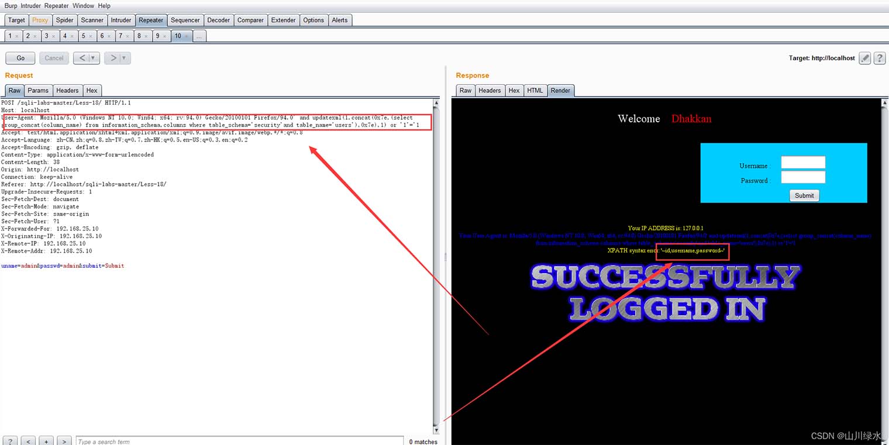This screenshot has width=889, height=445.
Task: Click request scrollbar up arrow
Action: [x=436, y=102]
